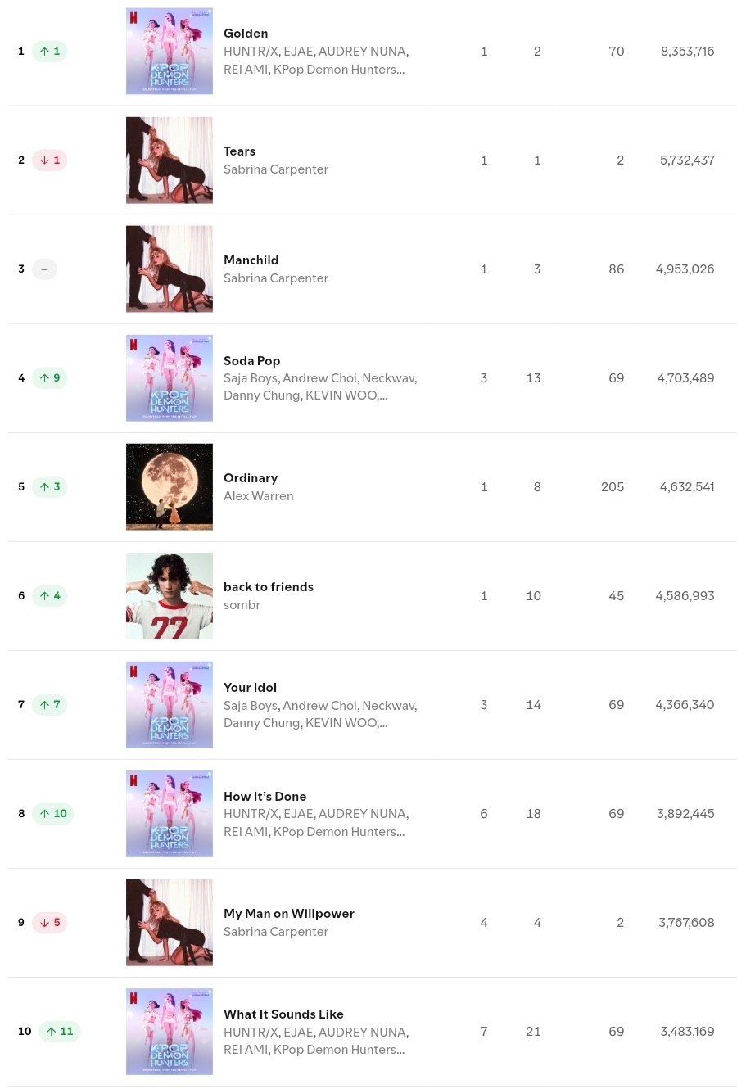Viewport: 737px width, 1089px height.
Task: Click the 8,353,716 stream count for Golden
Action: [x=687, y=52]
